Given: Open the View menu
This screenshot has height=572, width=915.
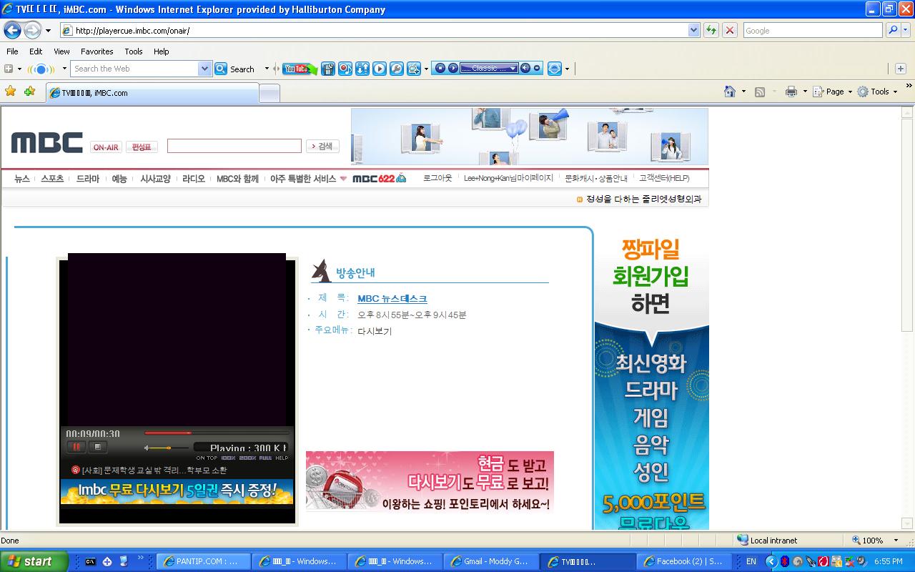Looking at the screenshot, I should [61, 51].
